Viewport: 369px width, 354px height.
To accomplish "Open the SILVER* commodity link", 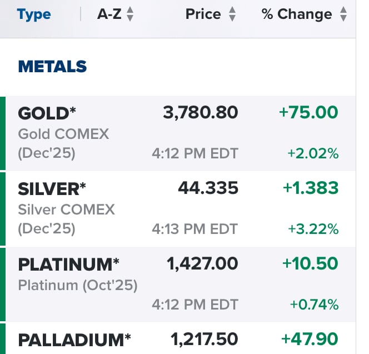I will tap(52, 189).
